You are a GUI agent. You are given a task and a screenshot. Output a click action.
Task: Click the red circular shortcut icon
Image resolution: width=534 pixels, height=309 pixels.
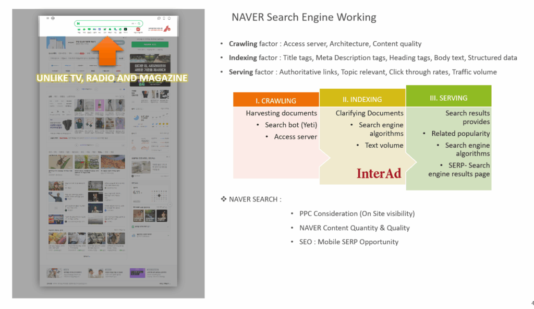click(138, 29)
